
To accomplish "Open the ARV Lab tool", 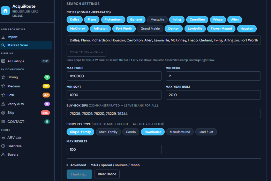I will pyautogui.click(x=26, y=138).
